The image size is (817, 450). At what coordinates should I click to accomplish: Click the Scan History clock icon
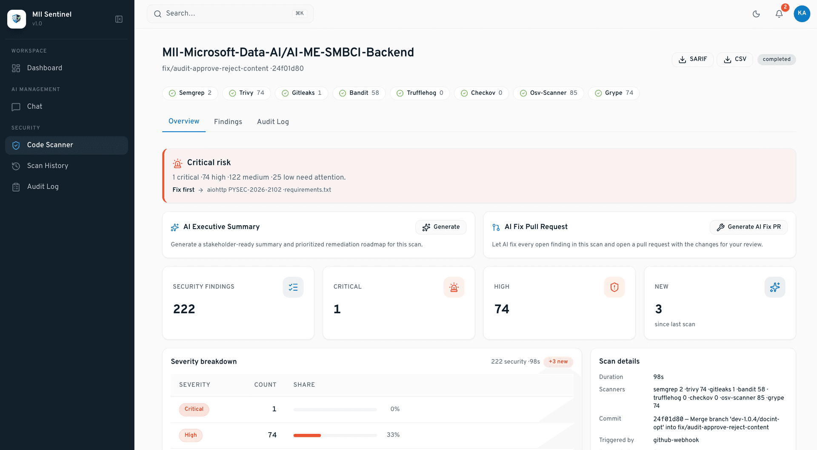pos(16,166)
